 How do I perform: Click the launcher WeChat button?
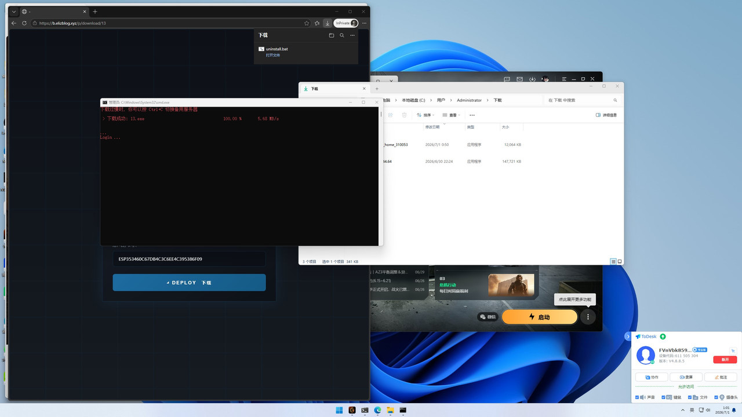(488, 317)
